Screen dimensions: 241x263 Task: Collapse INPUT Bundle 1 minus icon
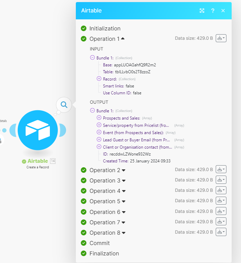[92, 57]
